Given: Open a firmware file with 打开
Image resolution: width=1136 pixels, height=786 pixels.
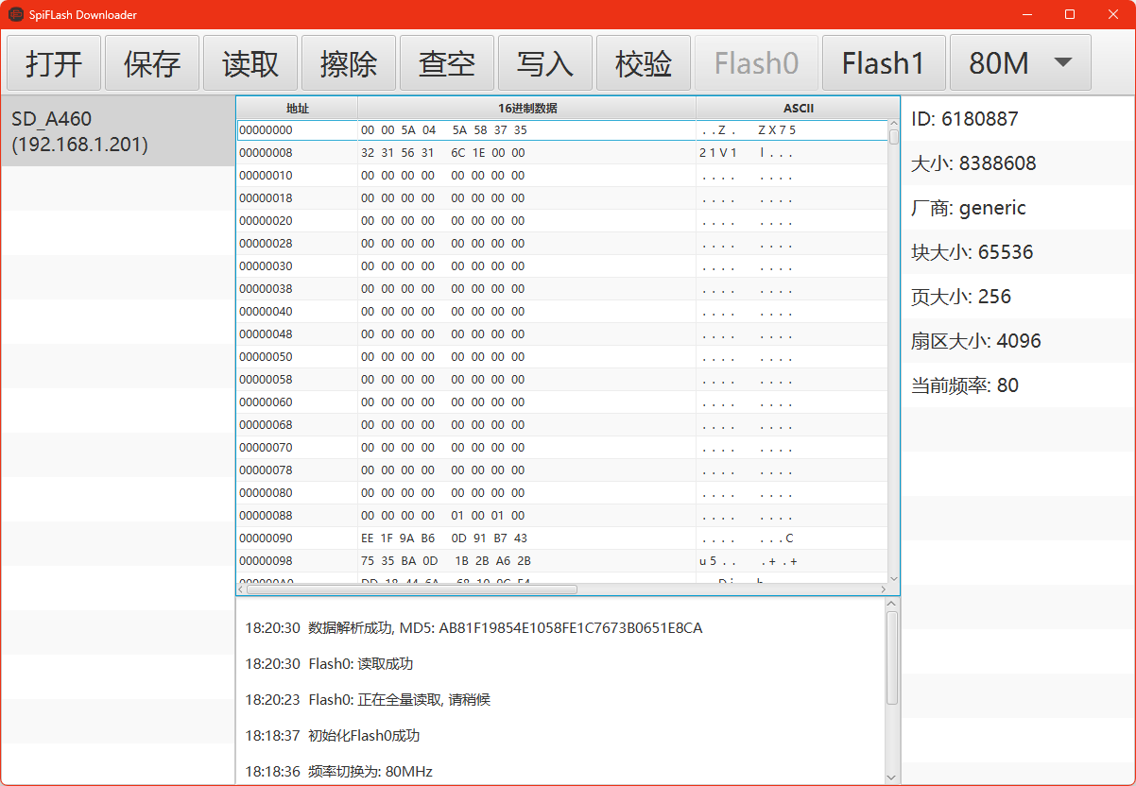Looking at the screenshot, I should 53,62.
